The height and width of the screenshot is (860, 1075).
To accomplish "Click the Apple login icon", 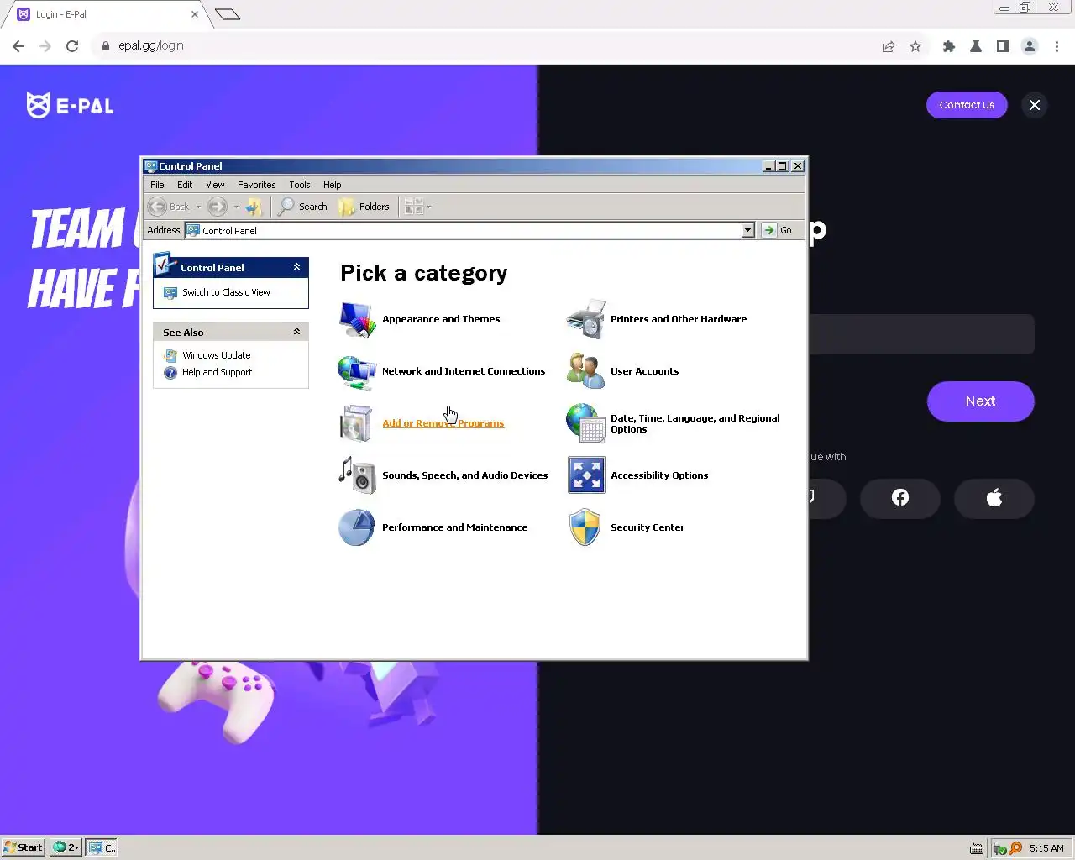I will click(994, 498).
